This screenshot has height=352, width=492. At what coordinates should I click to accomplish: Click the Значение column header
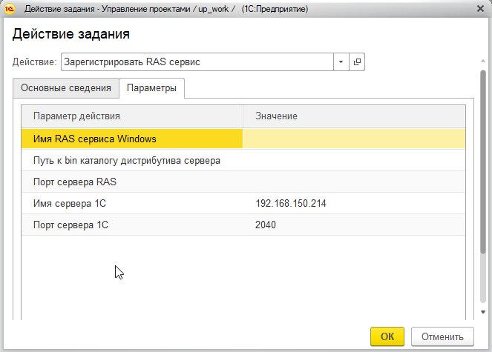point(354,116)
